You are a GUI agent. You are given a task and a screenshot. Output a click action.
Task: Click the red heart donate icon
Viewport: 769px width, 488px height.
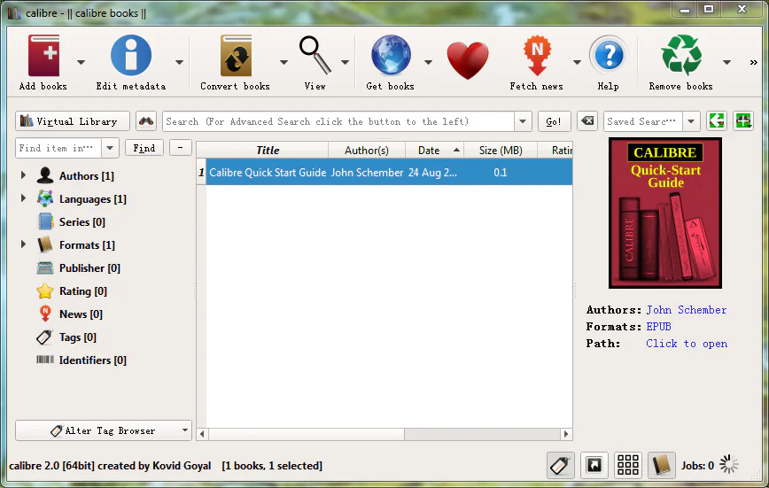coord(467,60)
